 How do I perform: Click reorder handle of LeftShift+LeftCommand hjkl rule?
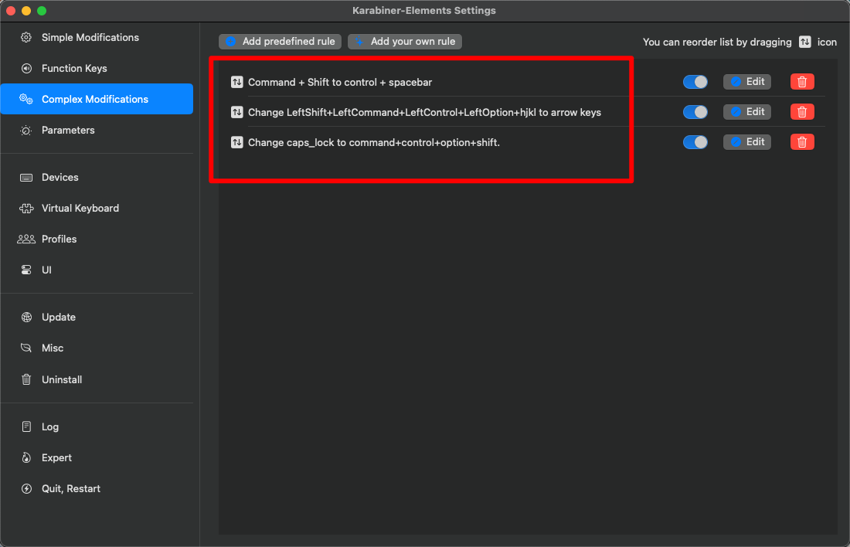click(237, 112)
